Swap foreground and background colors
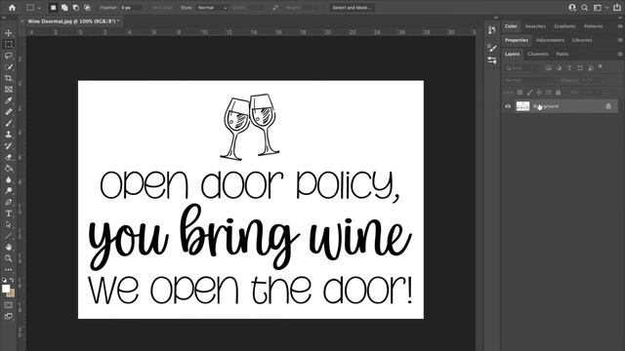The image size is (625, 351). pyautogui.click(x=12, y=280)
